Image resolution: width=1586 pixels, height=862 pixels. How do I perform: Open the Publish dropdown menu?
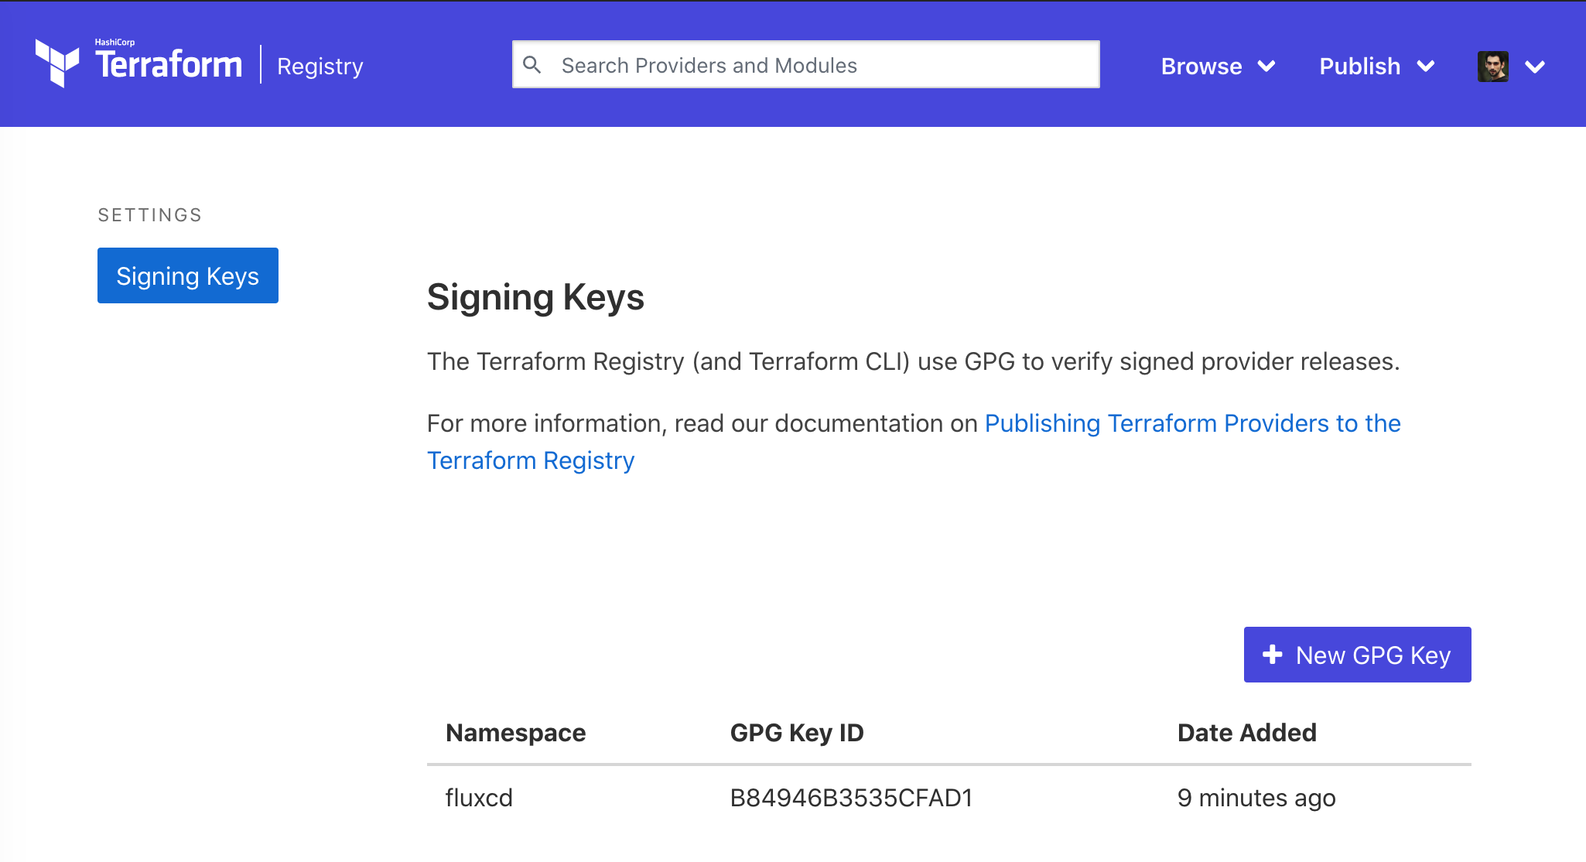1359,66
